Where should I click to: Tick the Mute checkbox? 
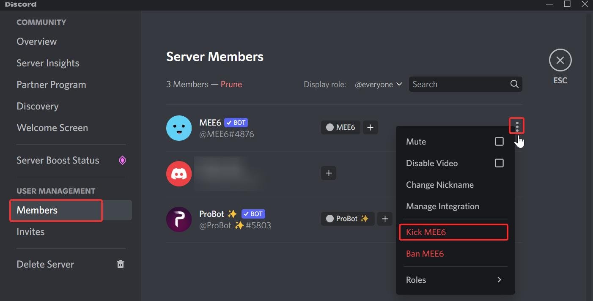pyautogui.click(x=499, y=142)
